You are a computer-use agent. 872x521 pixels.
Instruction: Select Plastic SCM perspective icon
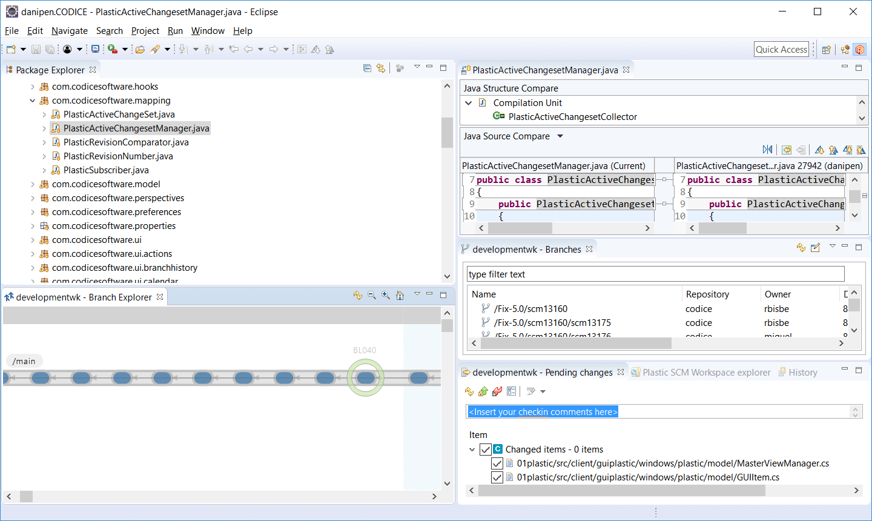click(860, 50)
